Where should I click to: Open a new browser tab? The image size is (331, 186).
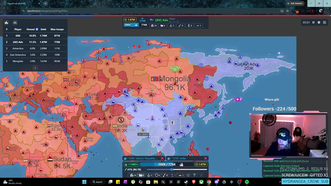pyautogui.click(x=45, y=3)
